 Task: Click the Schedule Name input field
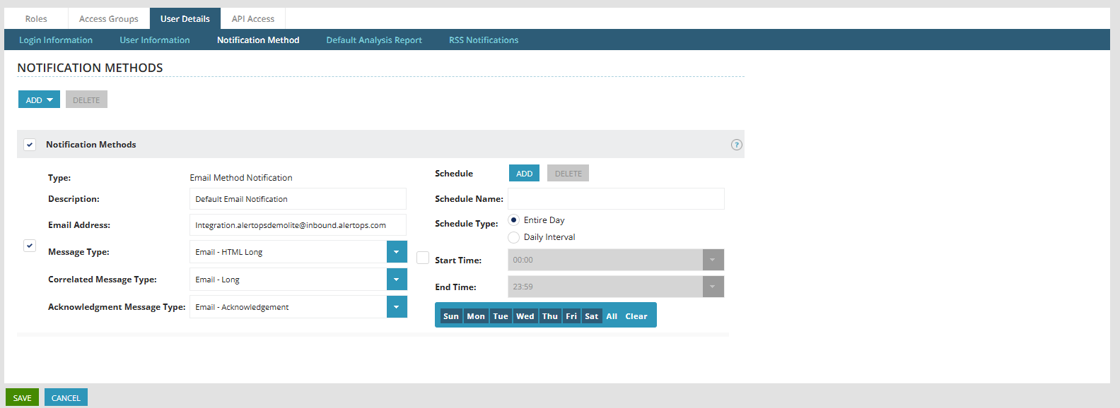(x=616, y=199)
